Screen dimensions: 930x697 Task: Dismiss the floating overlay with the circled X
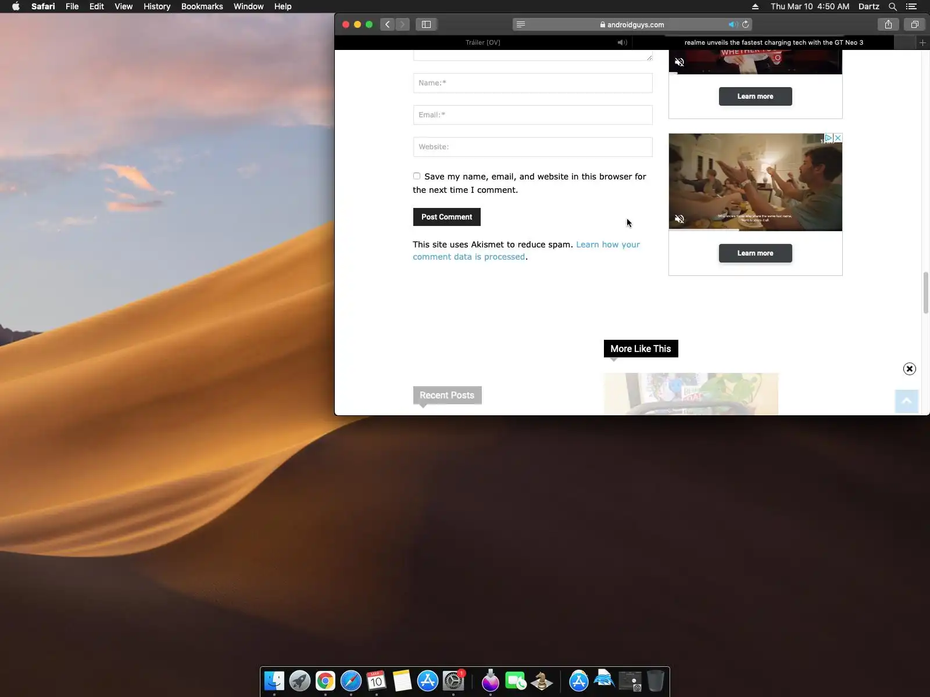[x=910, y=369]
